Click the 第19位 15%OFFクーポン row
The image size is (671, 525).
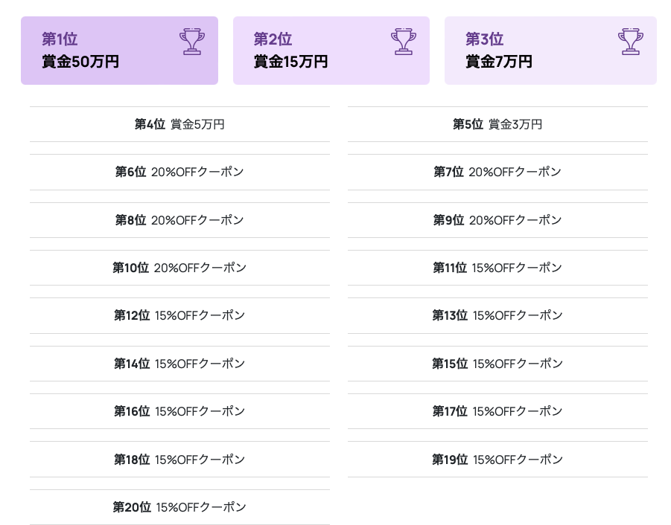[x=497, y=460]
